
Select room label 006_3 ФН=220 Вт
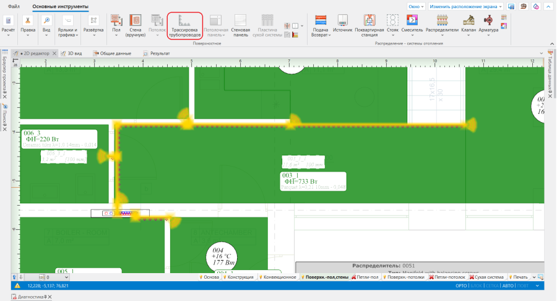tap(59, 139)
